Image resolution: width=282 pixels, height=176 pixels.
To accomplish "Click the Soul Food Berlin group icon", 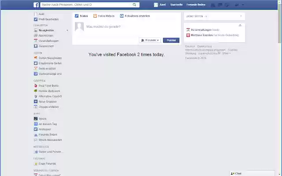I will [x=36, y=86].
